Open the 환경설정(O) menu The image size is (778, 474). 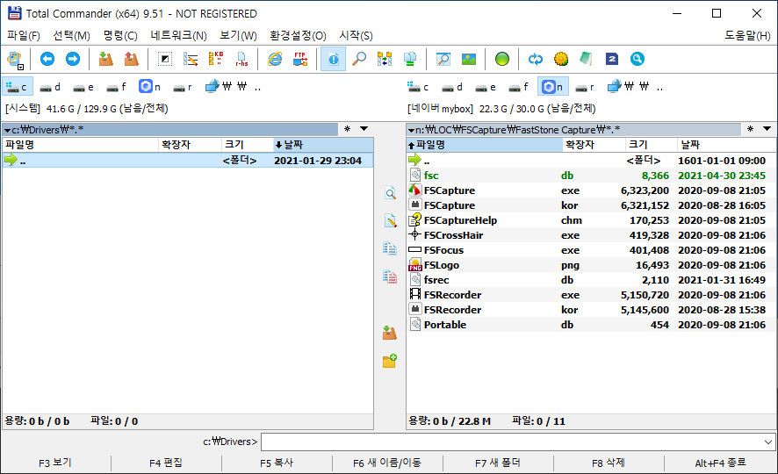pyautogui.click(x=298, y=36)
